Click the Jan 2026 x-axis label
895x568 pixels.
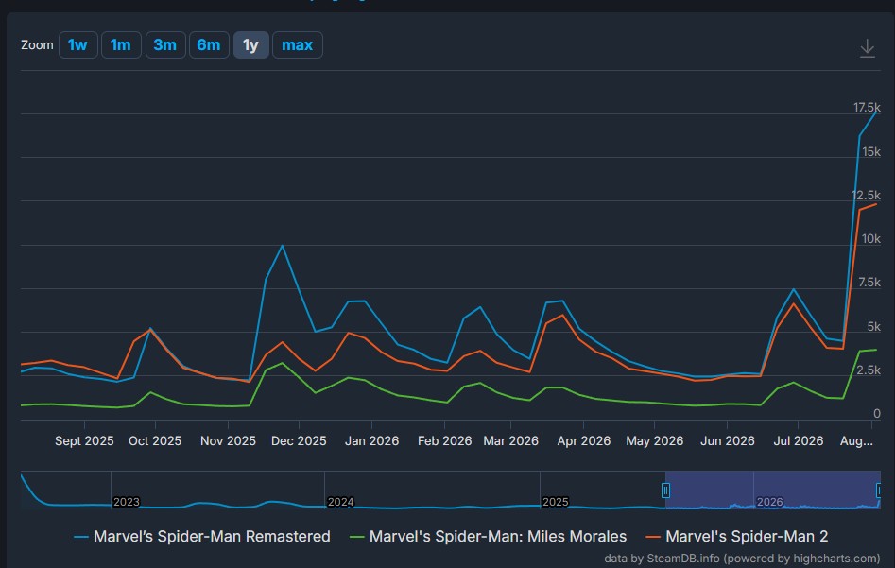[x=371, y=441]
